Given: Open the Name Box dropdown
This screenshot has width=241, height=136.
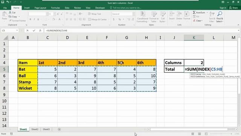Looking at the screenshot, I should (17, 31).
